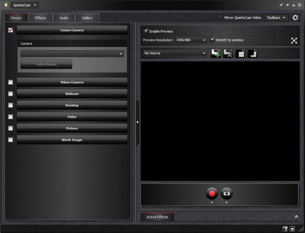Expand the Toolbars dropdown menu
Image resolution: width=305 pixels, height=233 pixels.
click(276, 18)
